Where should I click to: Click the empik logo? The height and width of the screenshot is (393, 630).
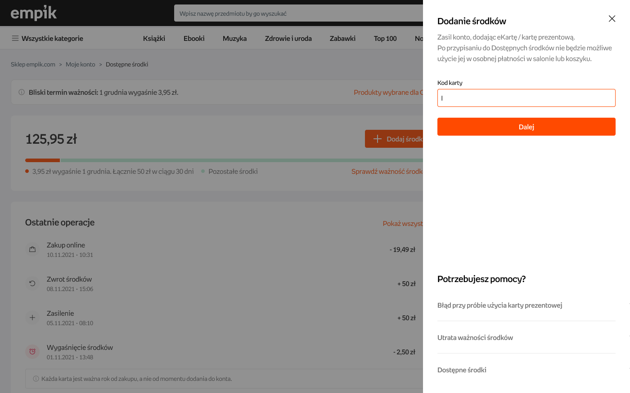[x=34, y=13]
